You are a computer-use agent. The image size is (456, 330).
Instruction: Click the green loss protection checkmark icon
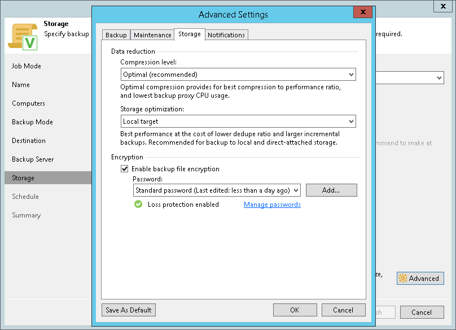[x=138, y=205]
